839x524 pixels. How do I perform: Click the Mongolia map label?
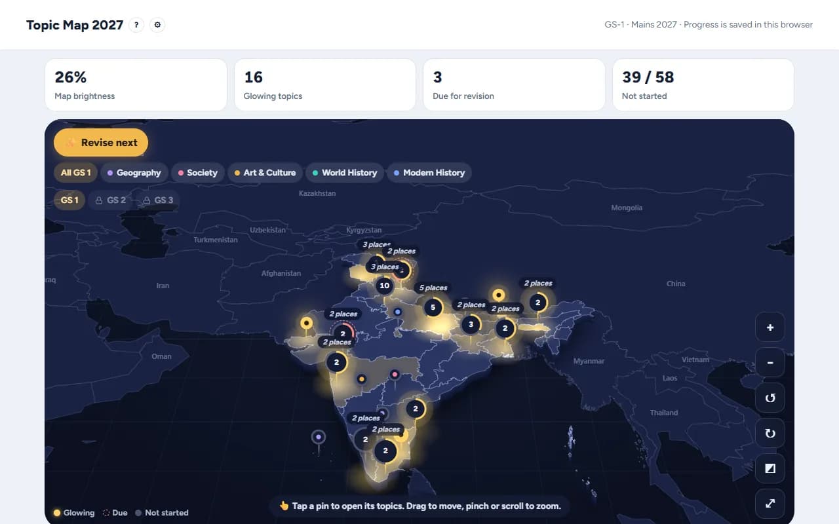pyautogui.click(x=627, y=208)
